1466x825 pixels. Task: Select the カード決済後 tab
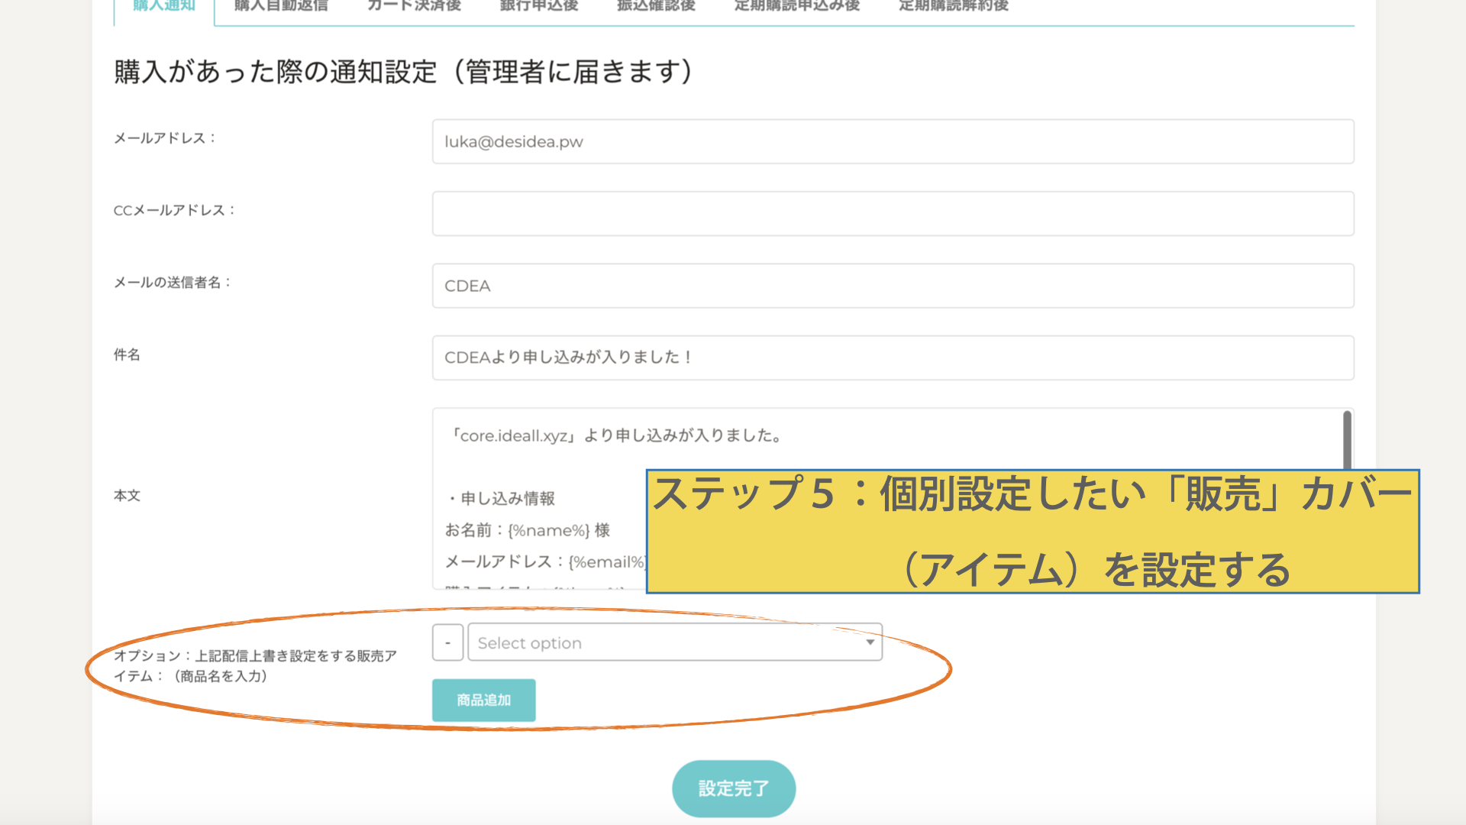tap(414, 6)
